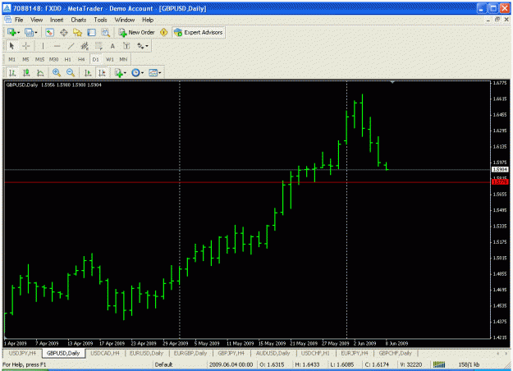Open the Insert menu
Viewport: 513px width, 371px height.
(x=57, y=20)
